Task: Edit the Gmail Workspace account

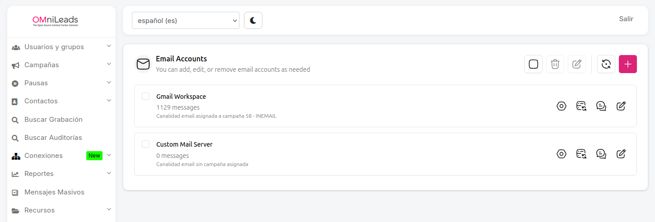Action: coord(621,106)
